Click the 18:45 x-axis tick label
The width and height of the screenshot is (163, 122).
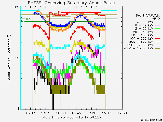(x=76, y=113)
